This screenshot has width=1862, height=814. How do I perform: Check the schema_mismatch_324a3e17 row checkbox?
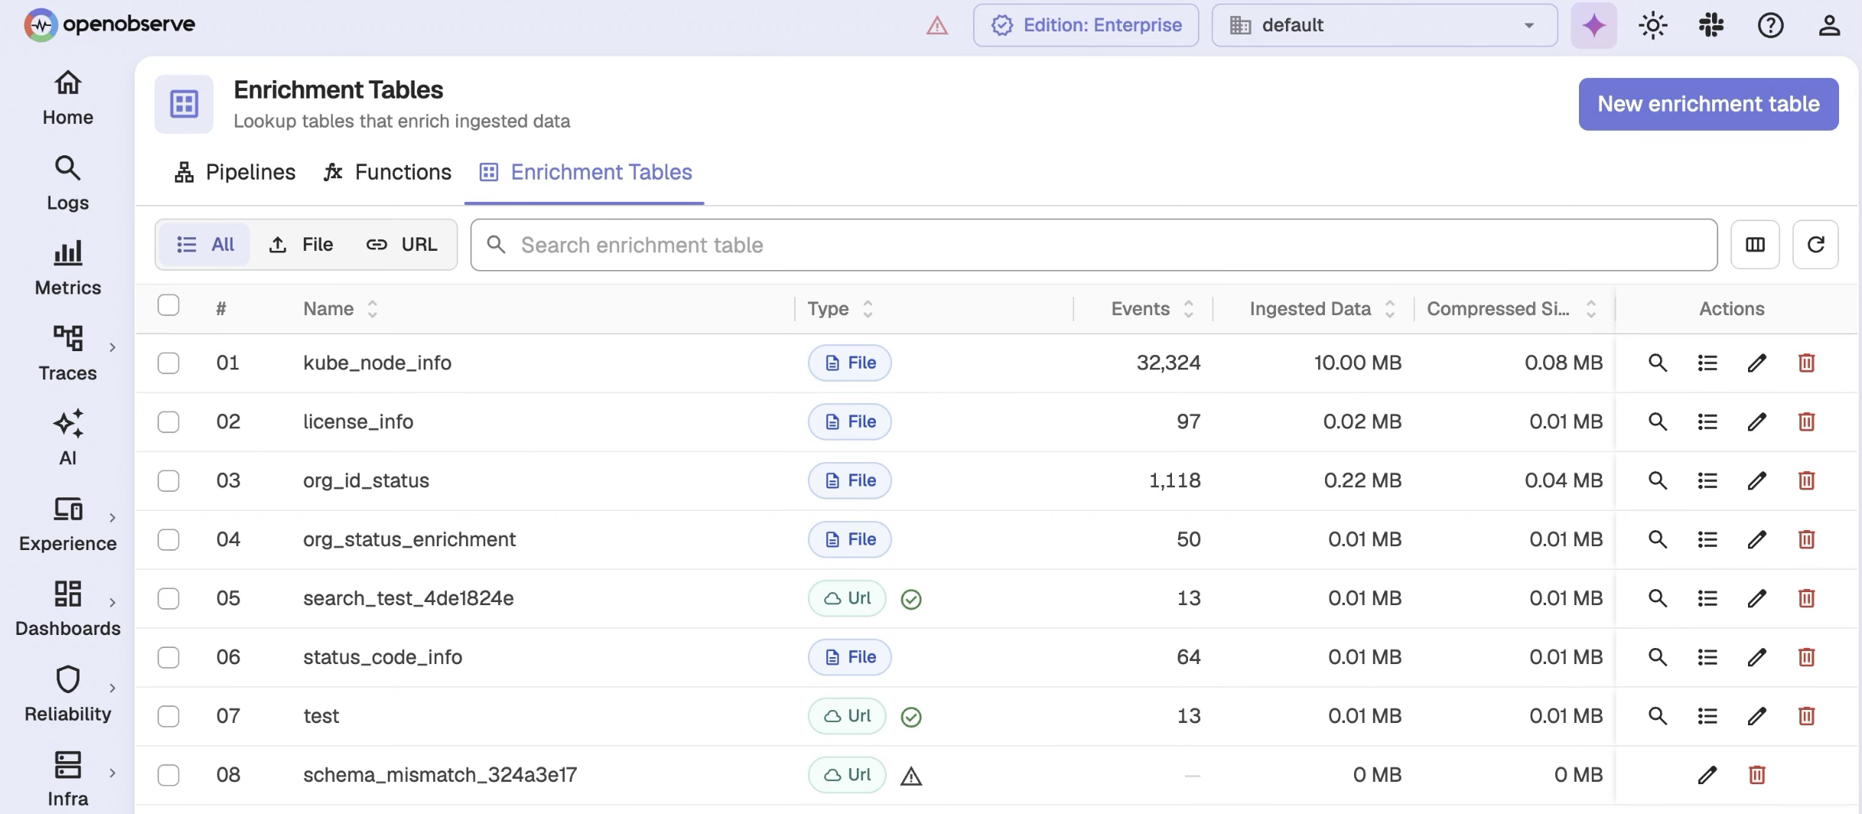168,775
